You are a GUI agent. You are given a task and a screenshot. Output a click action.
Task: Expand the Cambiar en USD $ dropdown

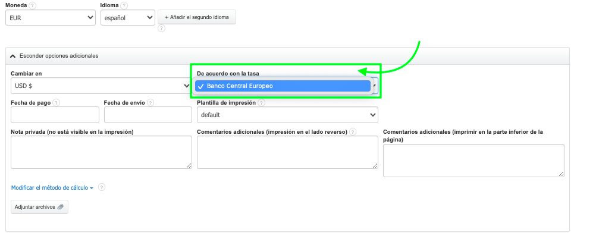tap(100, 86)
